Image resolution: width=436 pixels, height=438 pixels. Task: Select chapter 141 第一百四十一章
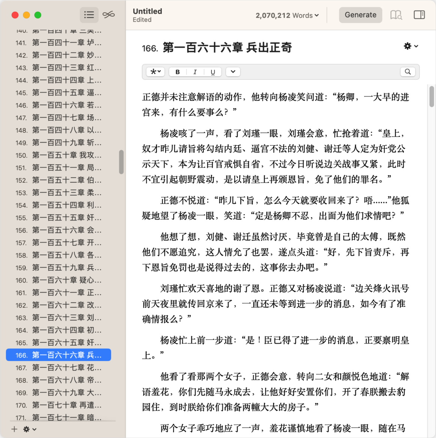pyautogui.click(x=59, y=43)
